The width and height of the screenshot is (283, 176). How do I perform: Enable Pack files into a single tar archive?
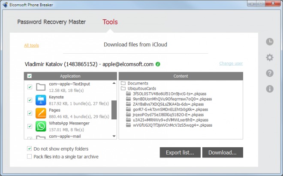pyautogui.click(x=29, y=156)
